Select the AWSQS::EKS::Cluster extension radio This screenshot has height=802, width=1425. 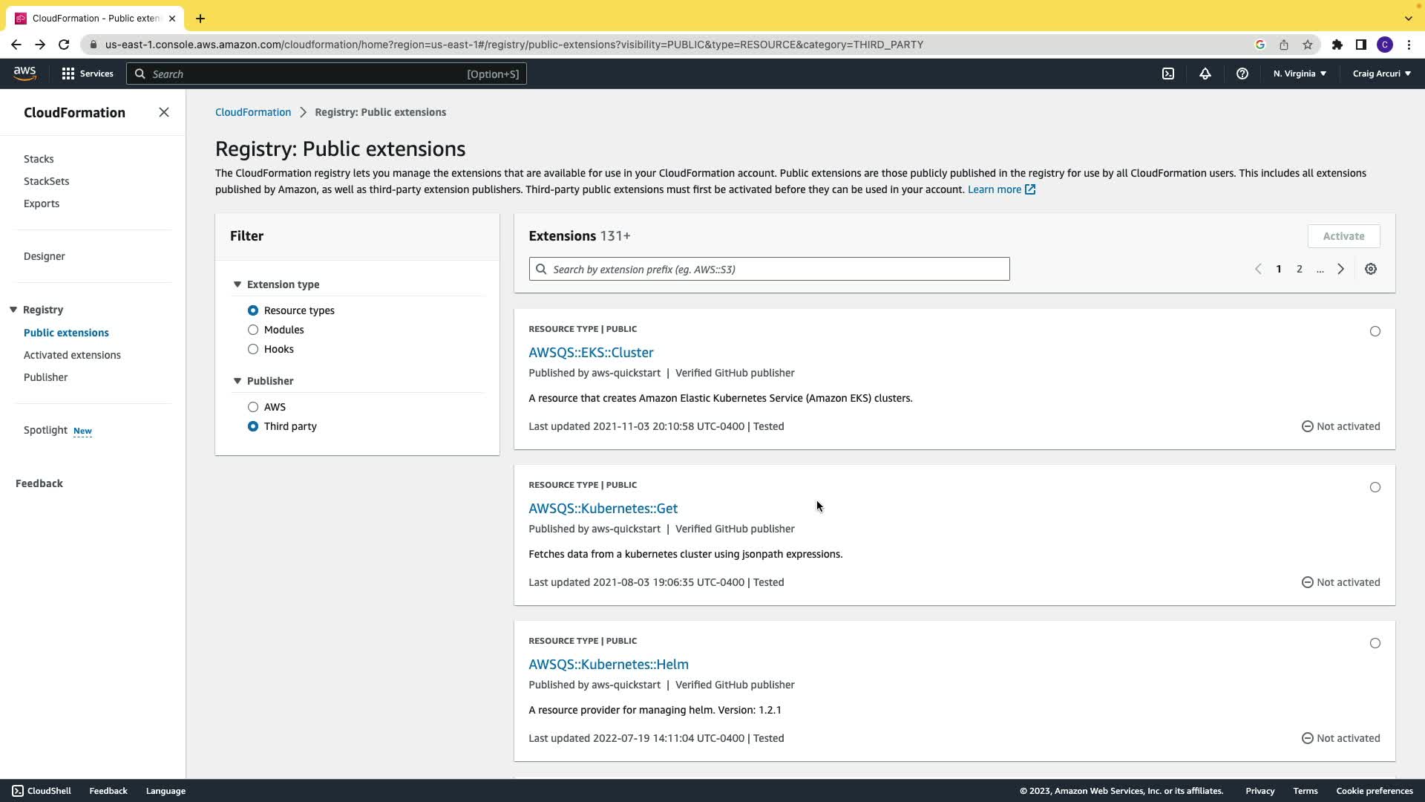click(1375, 331)
